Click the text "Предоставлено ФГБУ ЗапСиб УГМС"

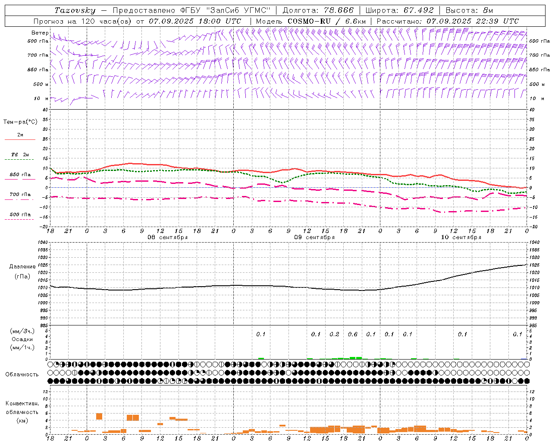tap(191, 10)
